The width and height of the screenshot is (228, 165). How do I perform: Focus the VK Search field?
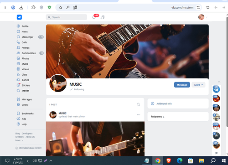click(x=67, y=17)
